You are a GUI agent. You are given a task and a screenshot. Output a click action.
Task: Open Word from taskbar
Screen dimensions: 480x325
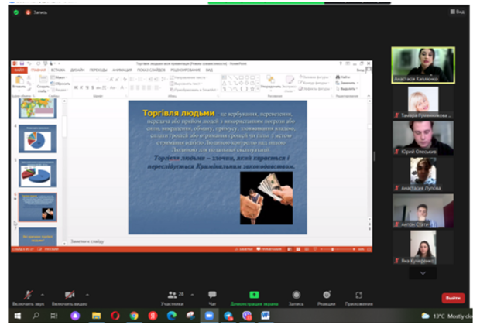266,316
